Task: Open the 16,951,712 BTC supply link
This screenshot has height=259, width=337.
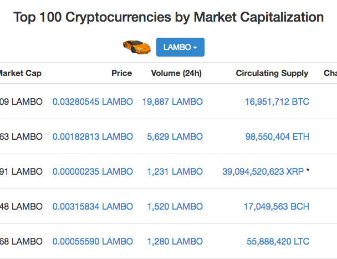Action: pos(277,101)
